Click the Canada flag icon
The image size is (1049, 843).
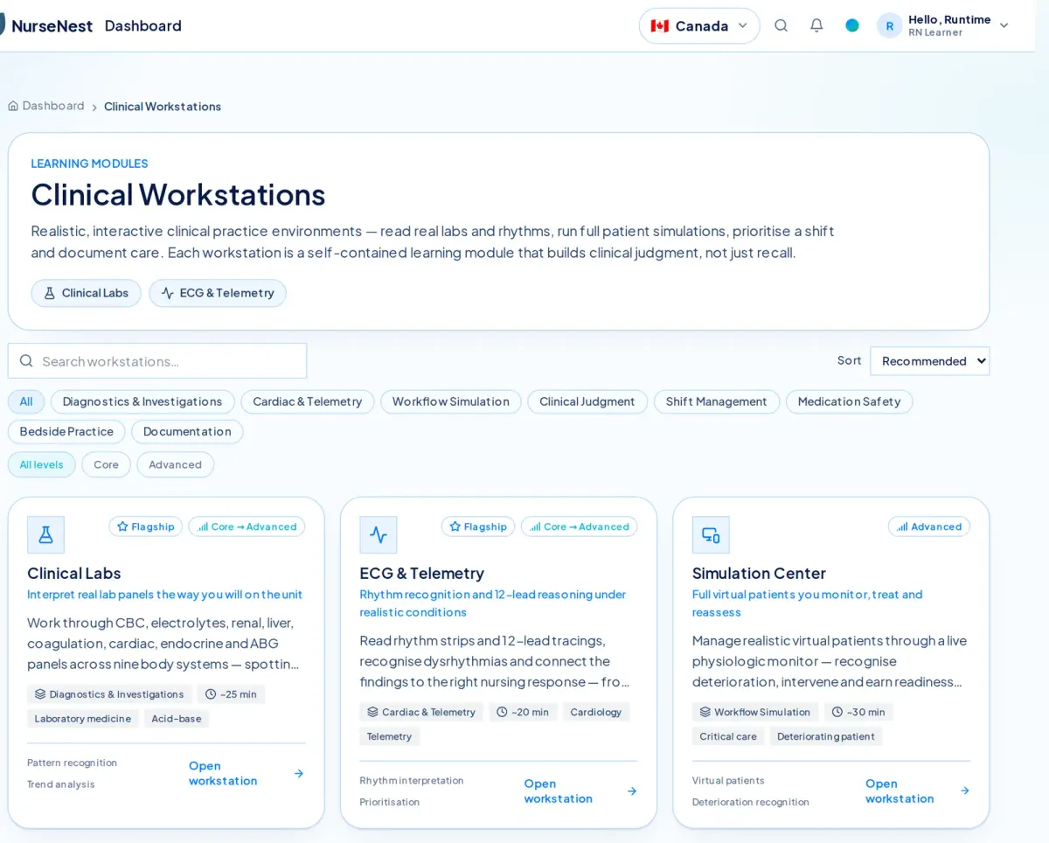coord(660,25)
